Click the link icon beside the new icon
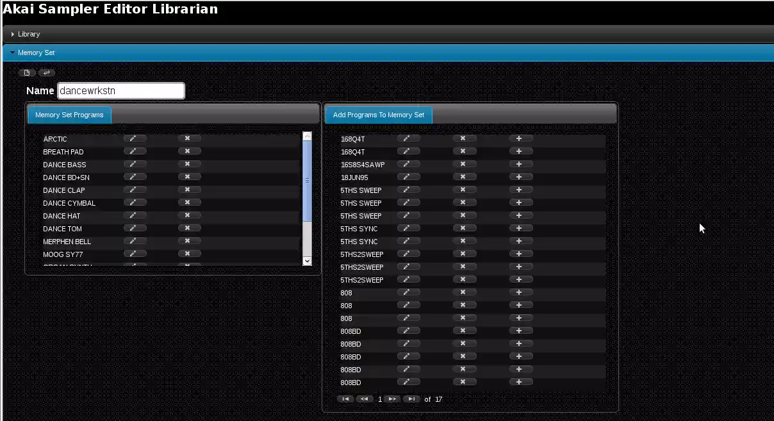Screen dimensions: 774x421 (x=46, y=72)
